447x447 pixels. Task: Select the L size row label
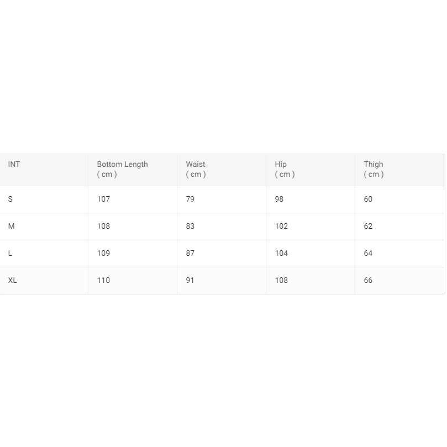(x=10, y=253)
